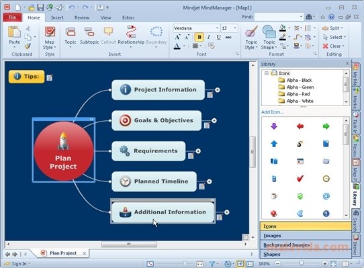Click the Topic Style brush icon

251,32
